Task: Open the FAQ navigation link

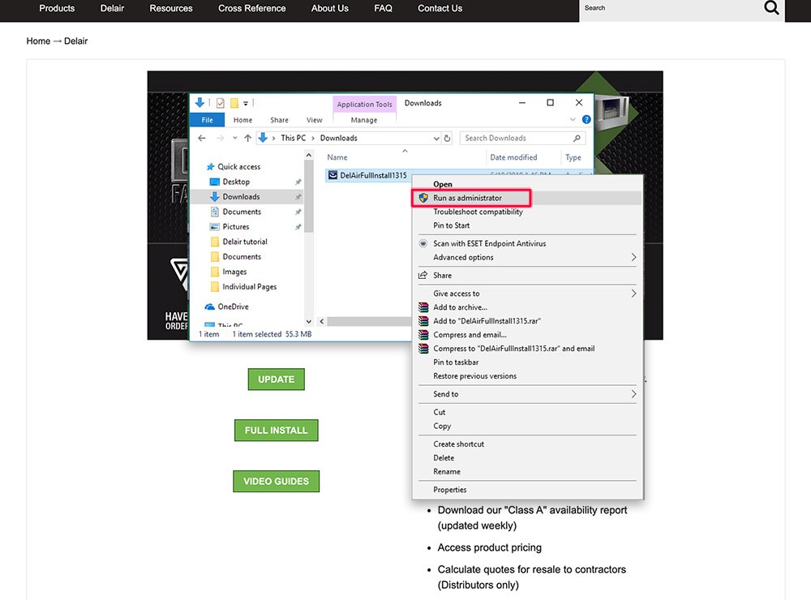Action: 383,8
